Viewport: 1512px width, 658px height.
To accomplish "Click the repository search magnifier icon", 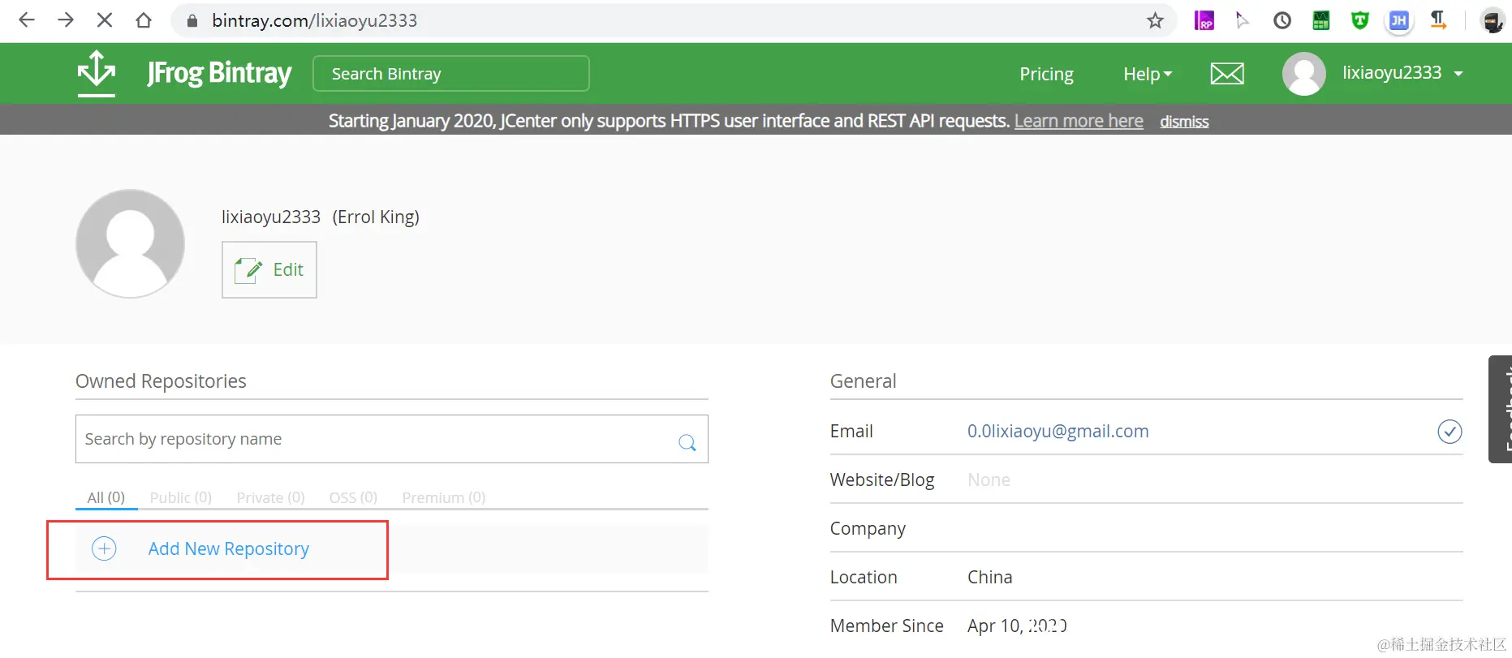I will coord(687,442).
